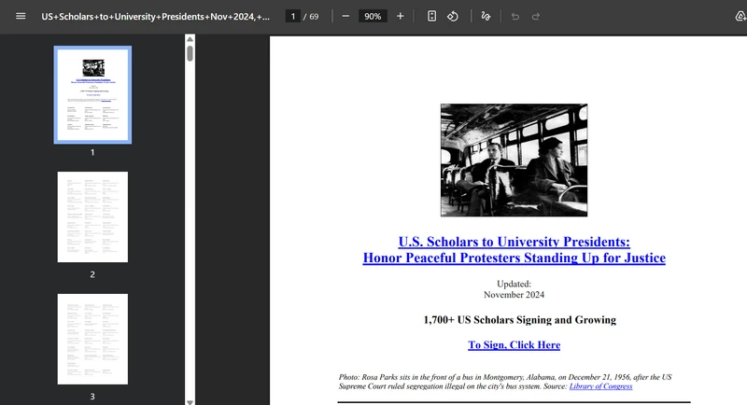The image size is (747, 405).
Task: Click the thumbnail scrollbar up arrow
Action: coord(190,39)
